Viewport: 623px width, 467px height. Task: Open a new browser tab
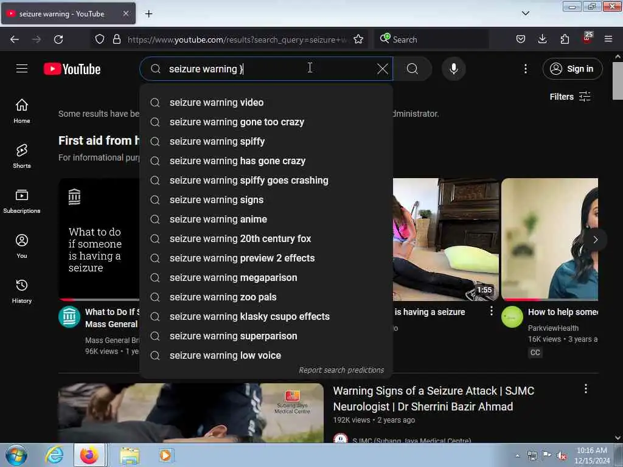[148, 14]
